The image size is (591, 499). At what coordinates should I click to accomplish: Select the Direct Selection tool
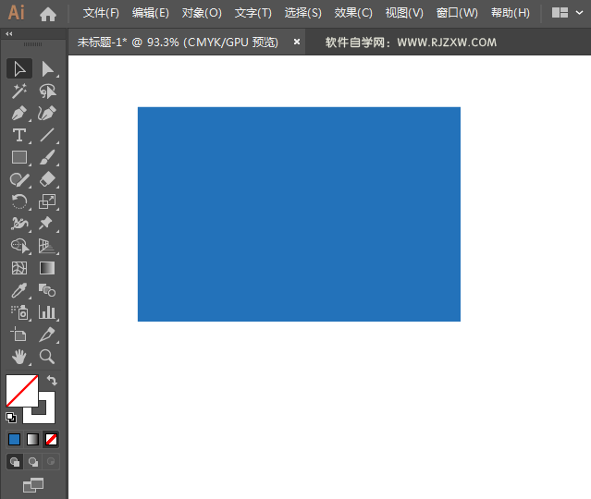pos(47,69)
